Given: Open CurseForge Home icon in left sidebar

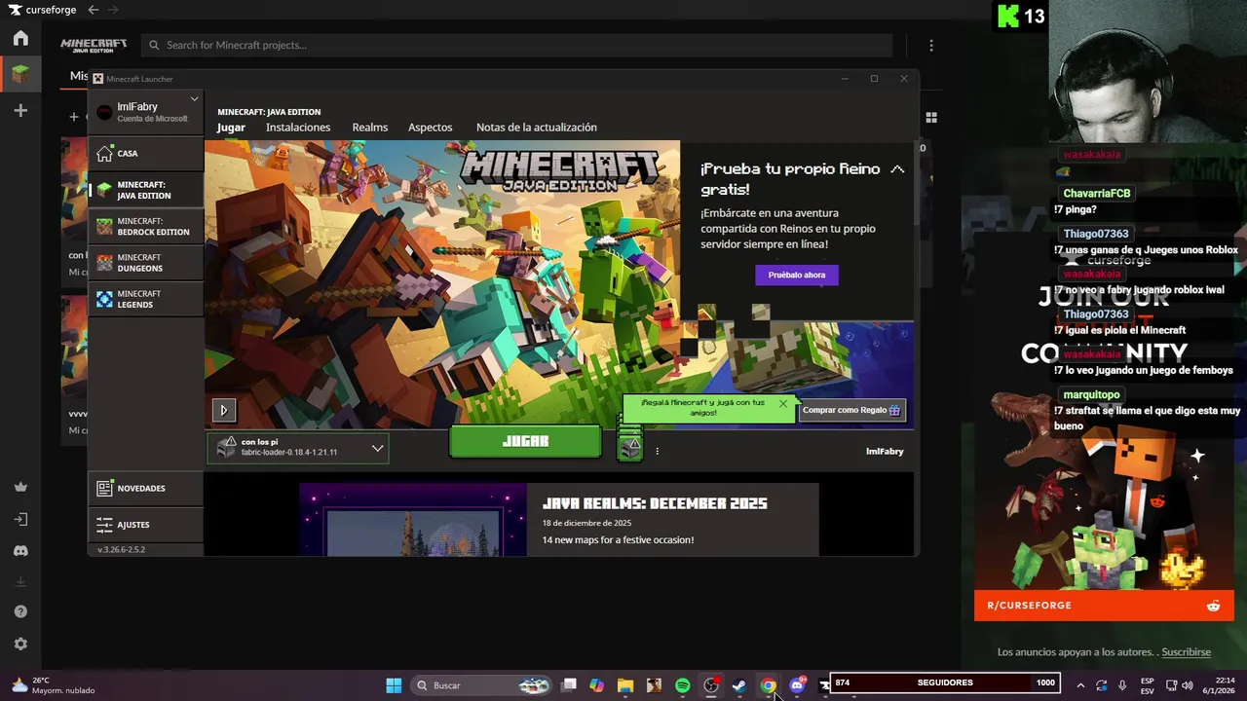Looking at the screenshot, I should click(x=20, y=39).
